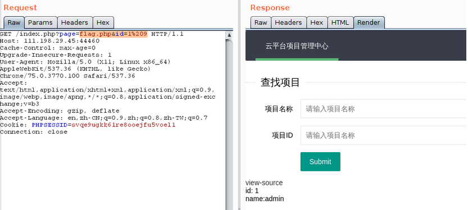The height and width of the screenshot is (210, 468).
Task: Click the name:admin result text
Action: coord(265,199)
